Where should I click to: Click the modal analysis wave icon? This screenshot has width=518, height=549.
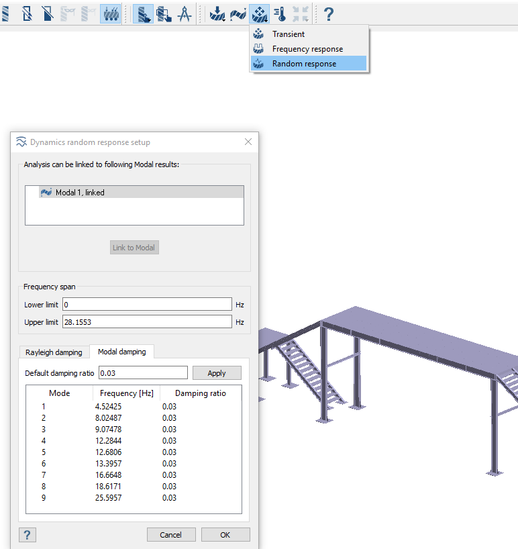click(238, 13)
